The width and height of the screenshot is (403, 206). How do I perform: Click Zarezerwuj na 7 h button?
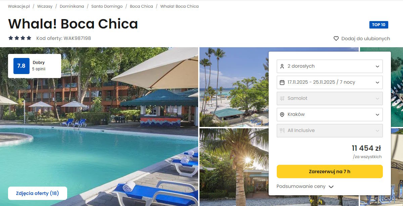330,171
